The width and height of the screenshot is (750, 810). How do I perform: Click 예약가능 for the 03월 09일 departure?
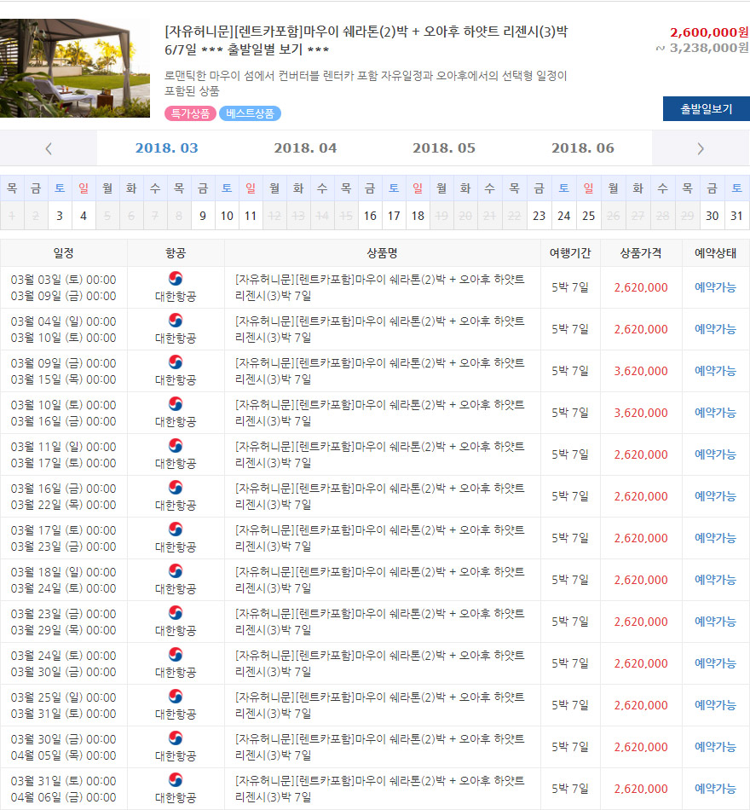click(x=715, y=371)
